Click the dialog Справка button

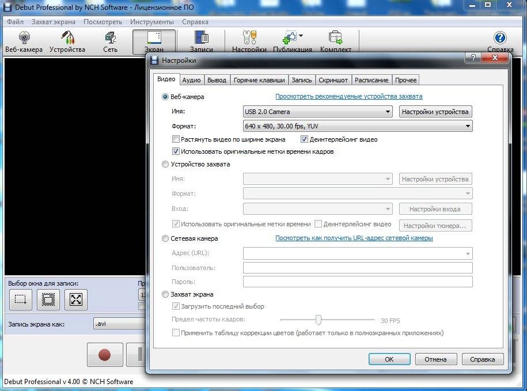pos(482,359)
